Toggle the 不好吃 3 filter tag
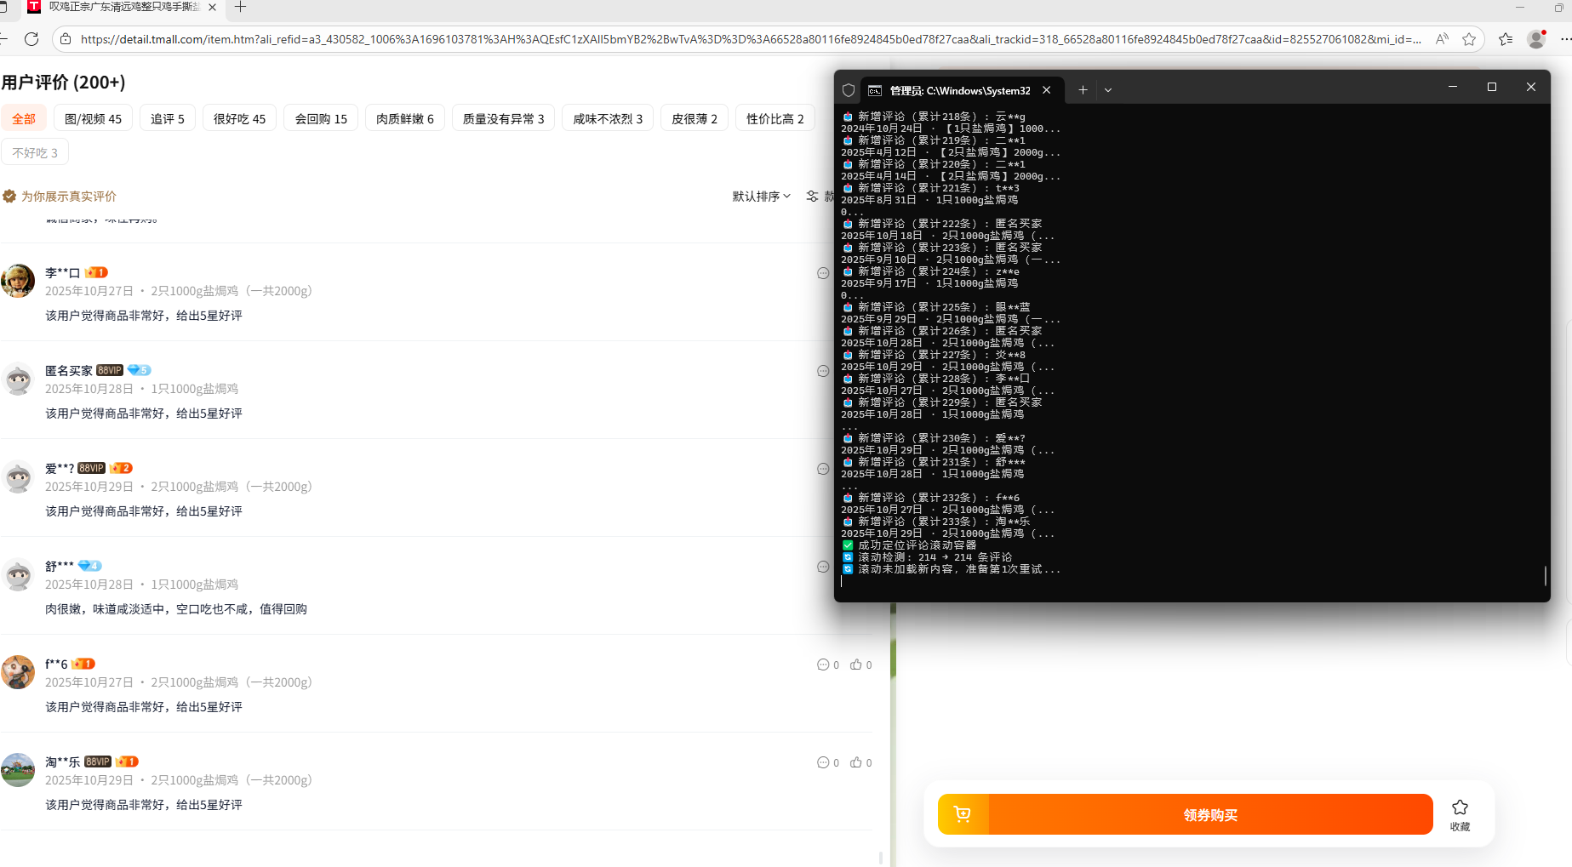 coord(35,153)
